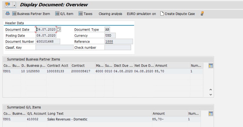Click scroll down arrow in Business Partner Items

pos(211,94)
